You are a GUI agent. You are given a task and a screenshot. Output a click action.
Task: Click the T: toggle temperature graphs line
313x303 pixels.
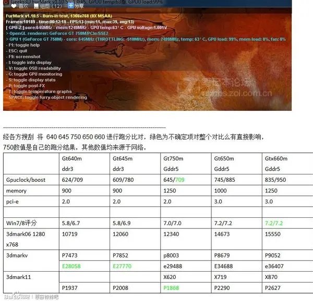40,91
